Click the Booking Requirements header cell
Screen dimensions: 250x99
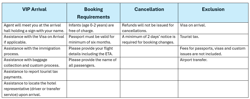[x=93, y=13]
